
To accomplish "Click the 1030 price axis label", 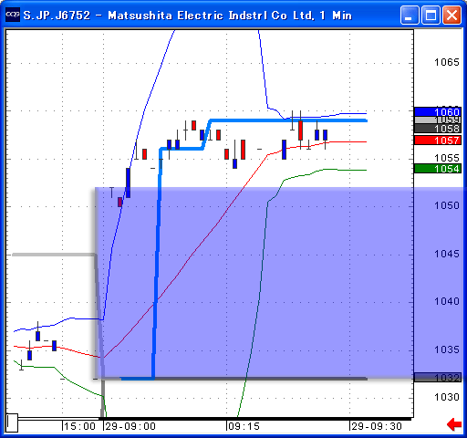I will point(447,397).
